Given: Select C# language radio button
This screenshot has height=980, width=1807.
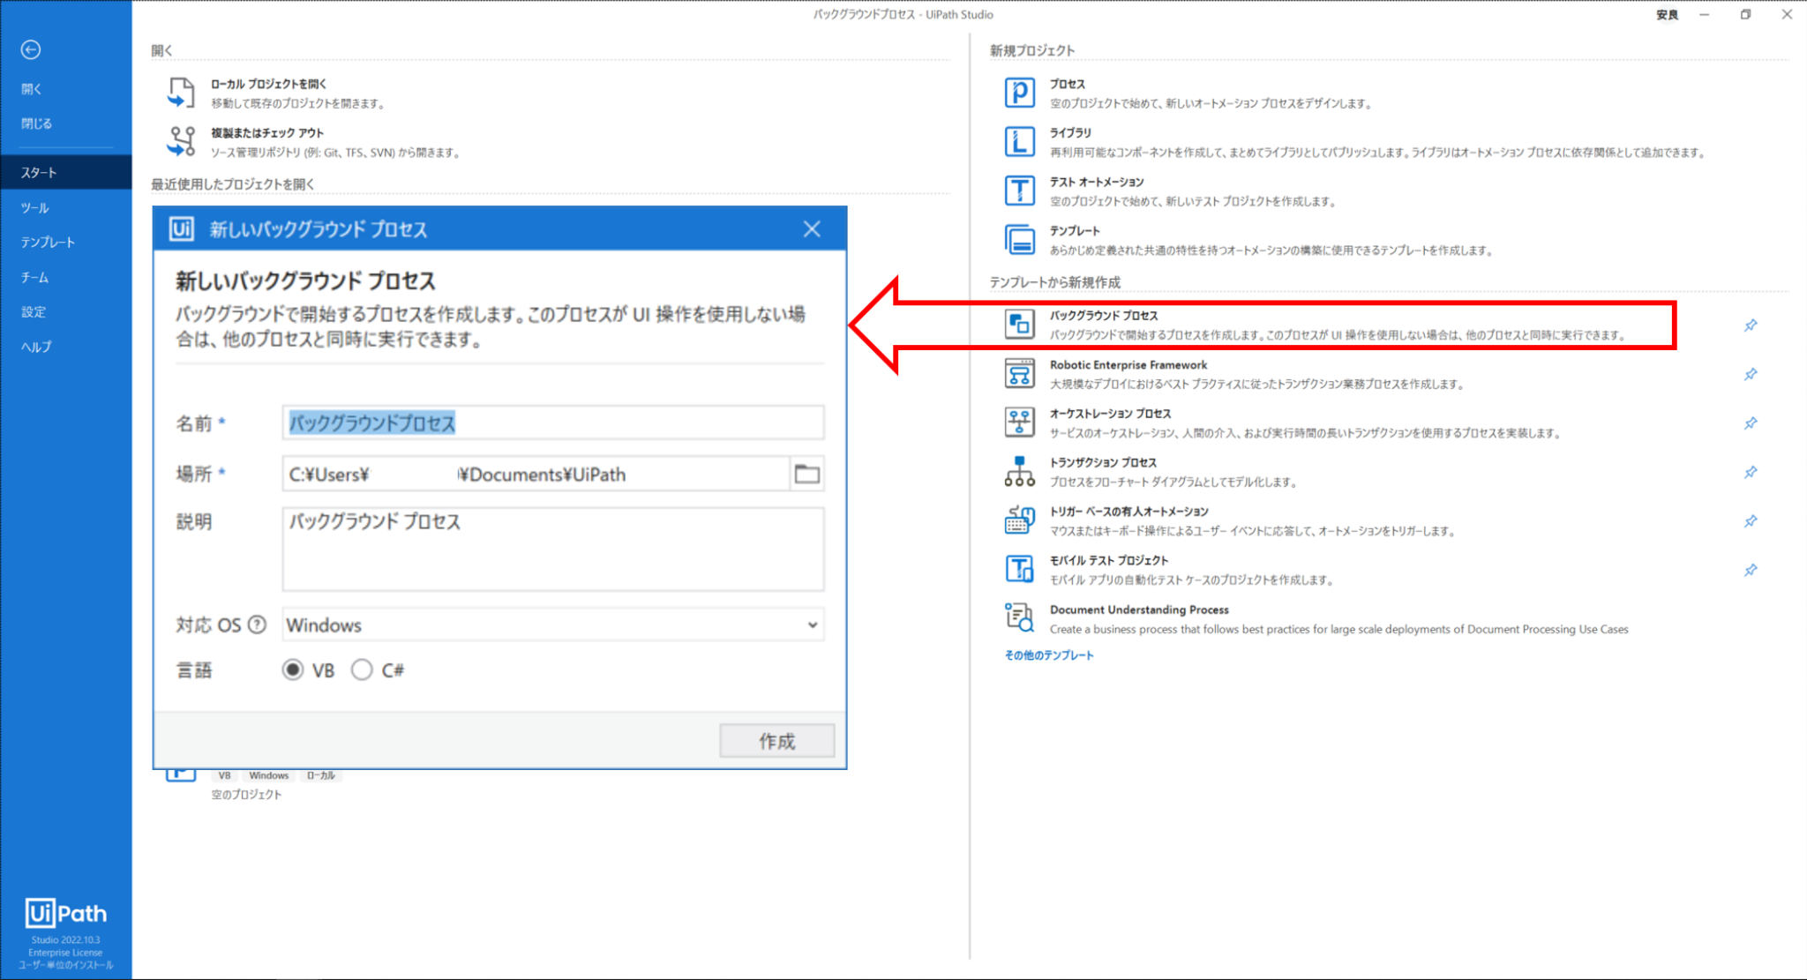Looking at the screenshot, I should pyautogui.click(x=362, y=670).
